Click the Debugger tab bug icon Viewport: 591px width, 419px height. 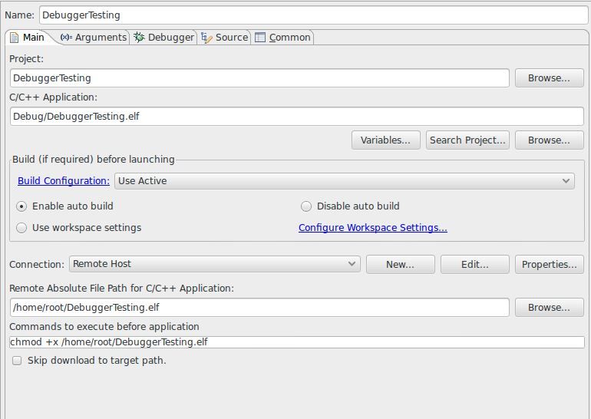pos(139,37)
